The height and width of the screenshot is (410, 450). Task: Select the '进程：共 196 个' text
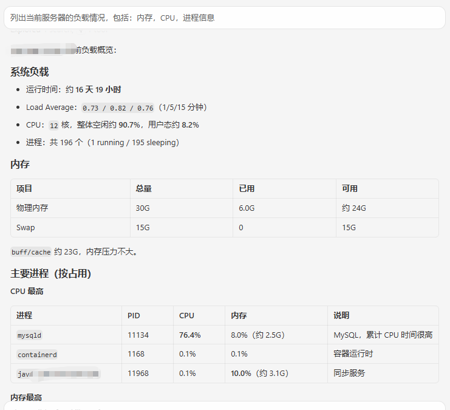coord(55,142)
